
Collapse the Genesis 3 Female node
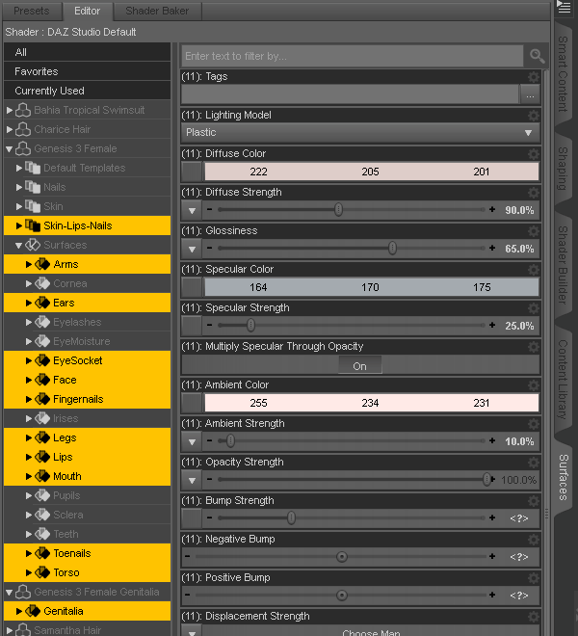10,148
